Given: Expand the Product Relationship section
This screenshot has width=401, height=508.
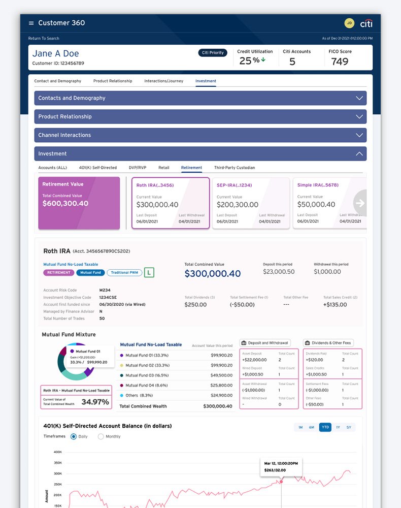Looking at the screenshot, I should [x=201, y=116].
